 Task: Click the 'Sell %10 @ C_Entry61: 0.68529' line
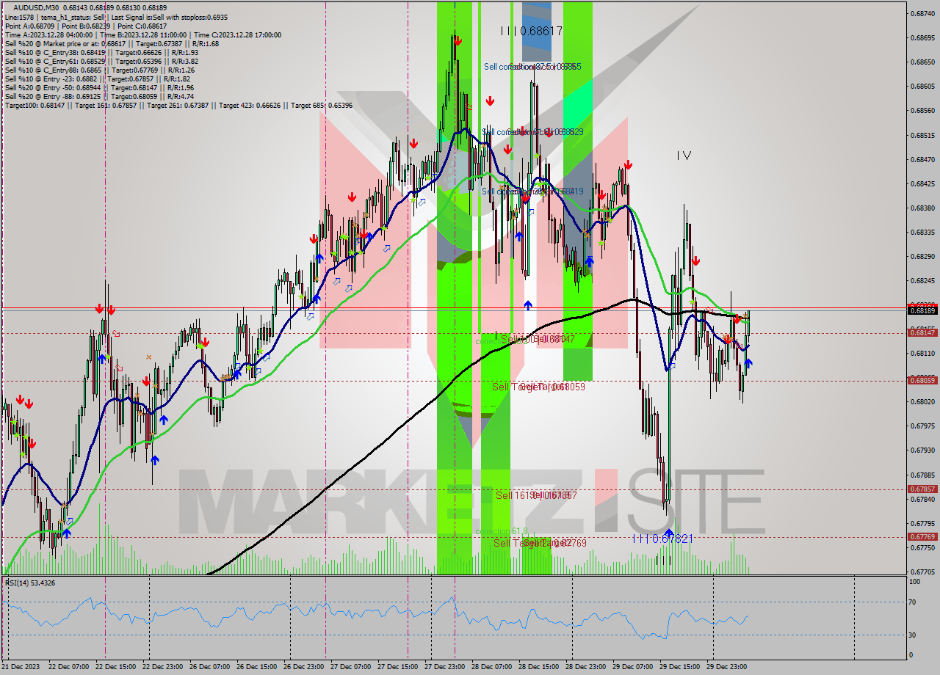tap(101, 61)
